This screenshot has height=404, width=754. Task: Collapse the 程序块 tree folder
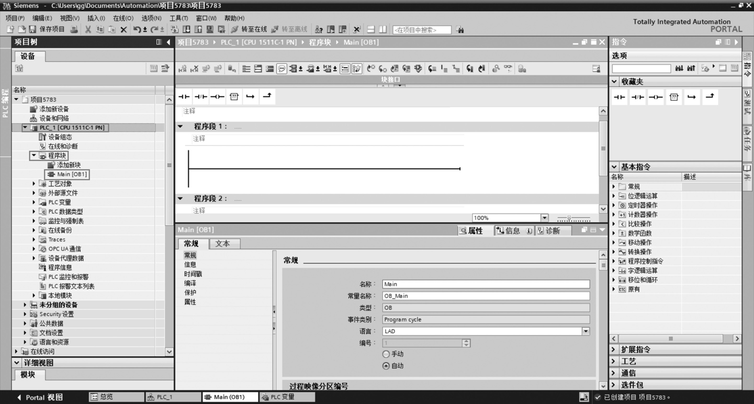click(x=33, y=155)
